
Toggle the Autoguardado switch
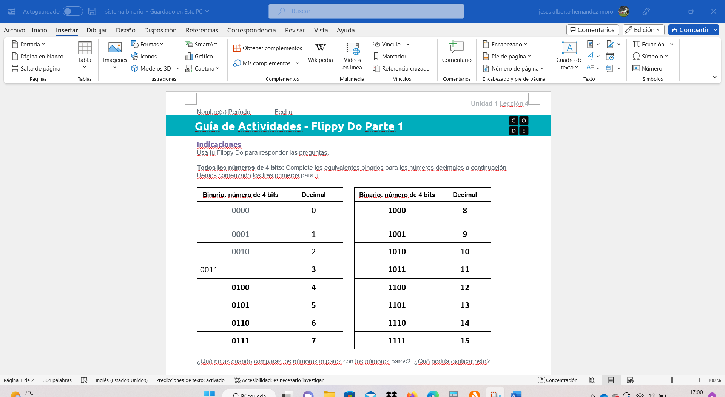pos(72,11)
